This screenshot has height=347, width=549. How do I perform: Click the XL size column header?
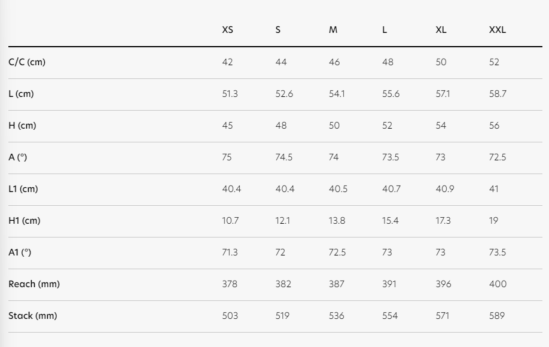pos(441,30)
